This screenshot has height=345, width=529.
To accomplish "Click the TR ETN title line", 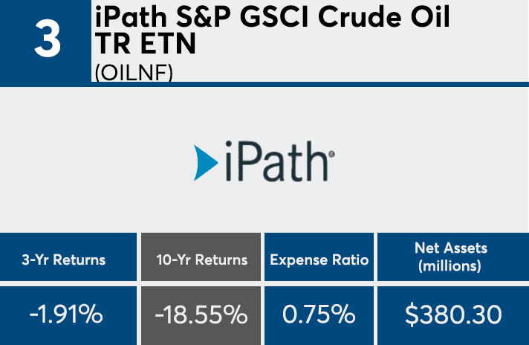I will click(146, 46).
